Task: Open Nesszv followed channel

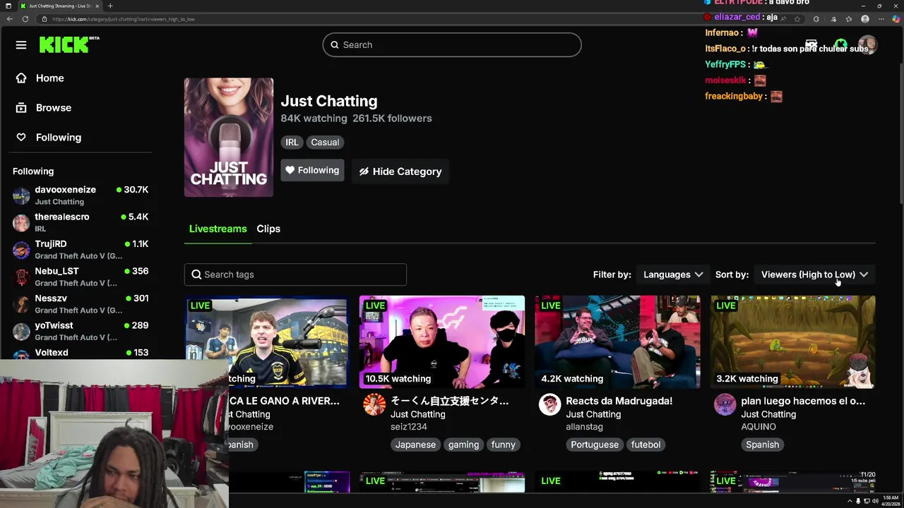Action: [81, 304]
